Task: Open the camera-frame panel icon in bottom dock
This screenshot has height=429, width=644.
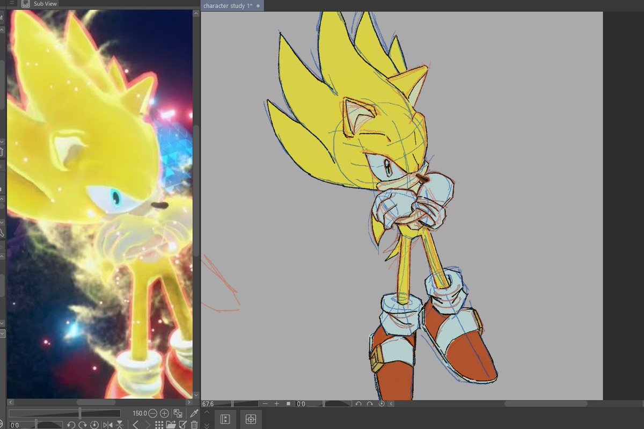Action: click(x=251, y=419)
